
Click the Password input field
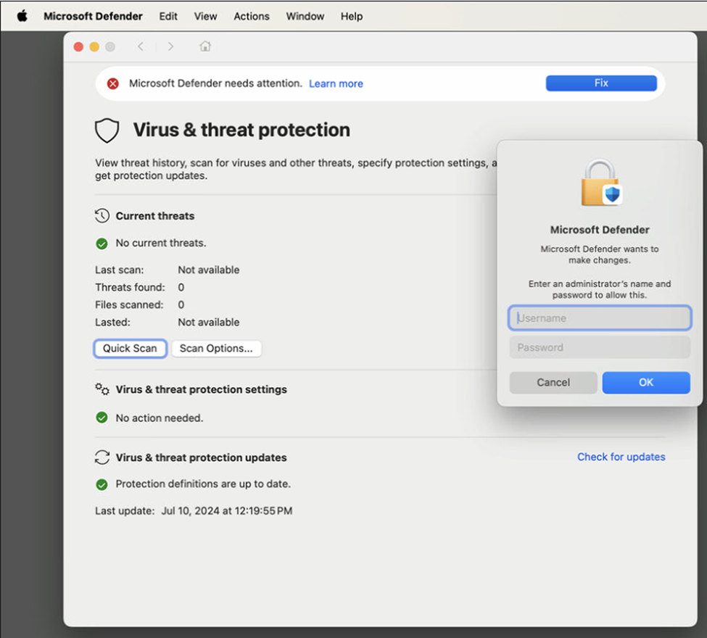pyautogui.click(x=599, y=347)
